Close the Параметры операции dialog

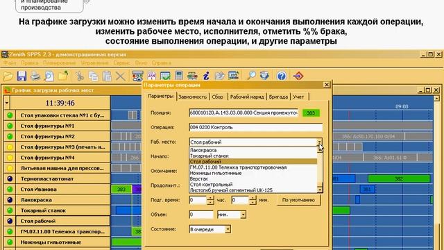point(327,85)
